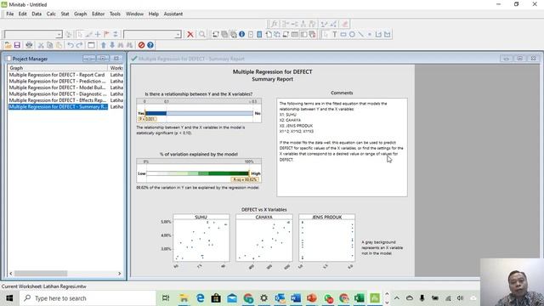This screenshot has width=544, height=306.
Task: Click the taskbar search box
Action: click(88, 298)
